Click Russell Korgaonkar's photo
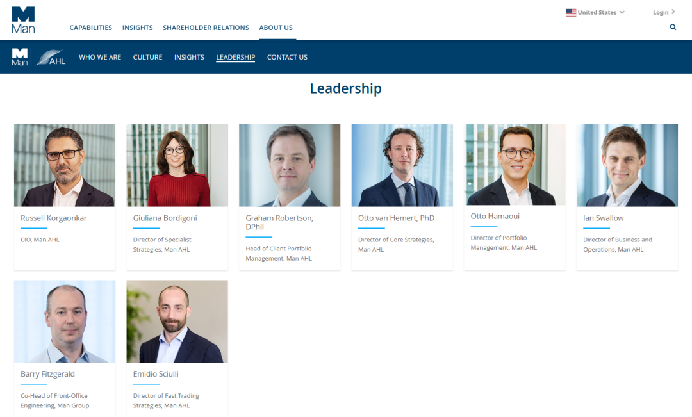The width and height of the screenshot is (692, 417). (65, 165)
